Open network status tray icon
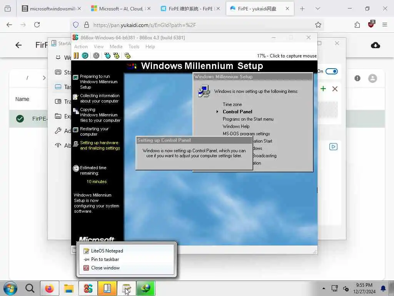394x296 pixels. pos(334,288)
